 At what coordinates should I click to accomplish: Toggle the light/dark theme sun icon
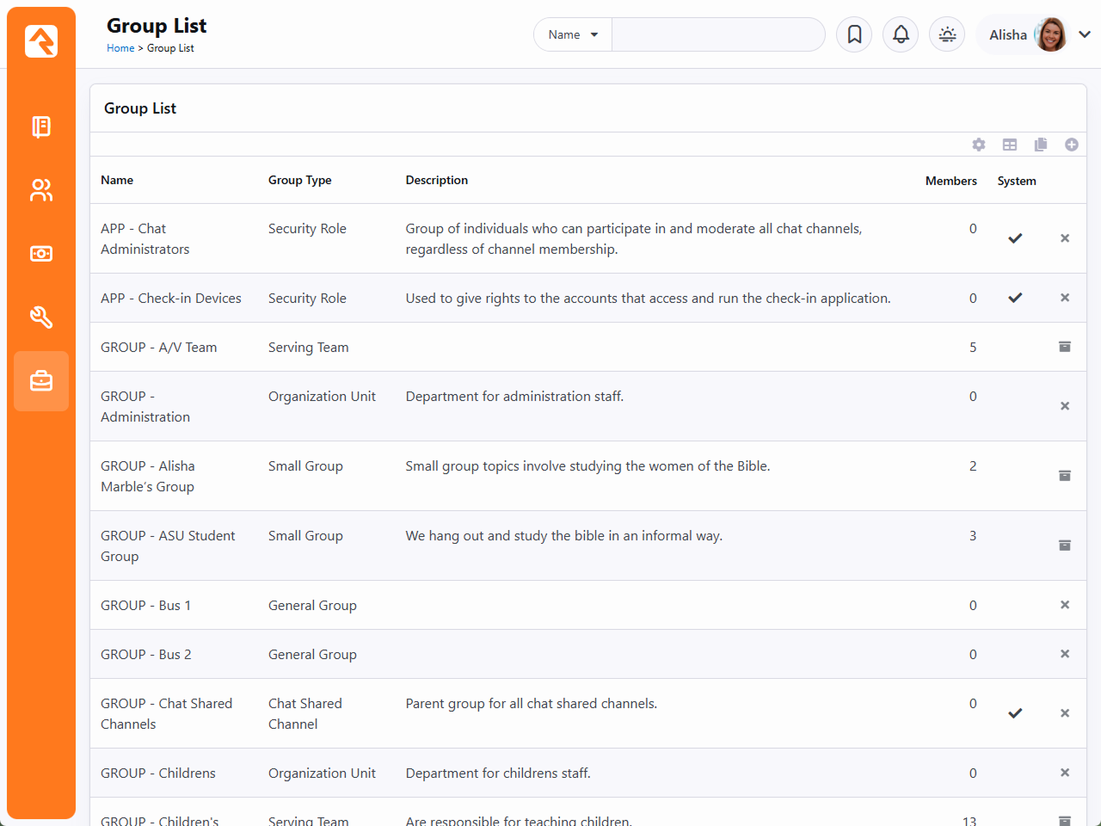pyautogui.click(x=947, y=34)
